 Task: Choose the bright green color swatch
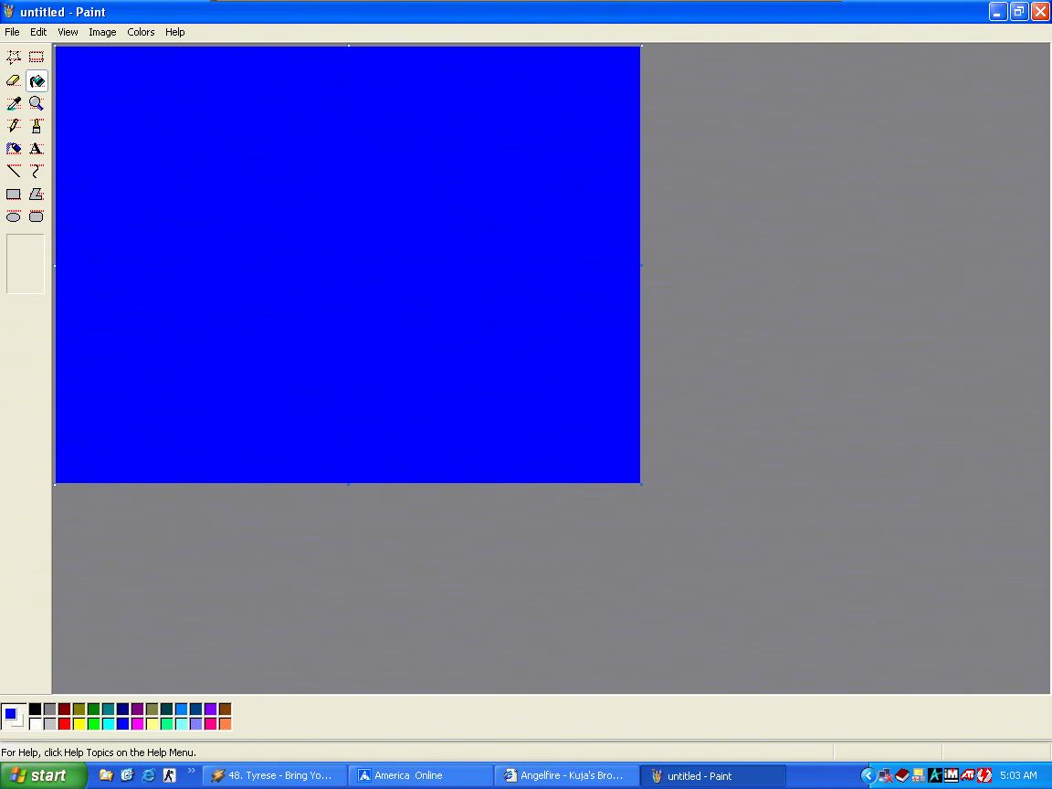(x=94, y=724)
